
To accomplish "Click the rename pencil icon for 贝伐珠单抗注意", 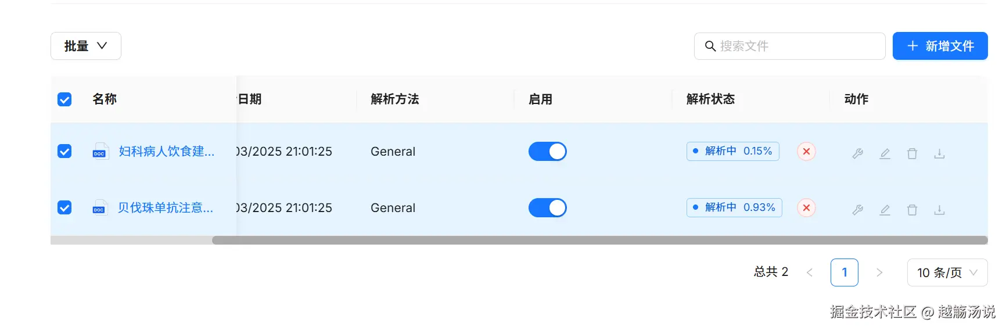I will 885,210.
